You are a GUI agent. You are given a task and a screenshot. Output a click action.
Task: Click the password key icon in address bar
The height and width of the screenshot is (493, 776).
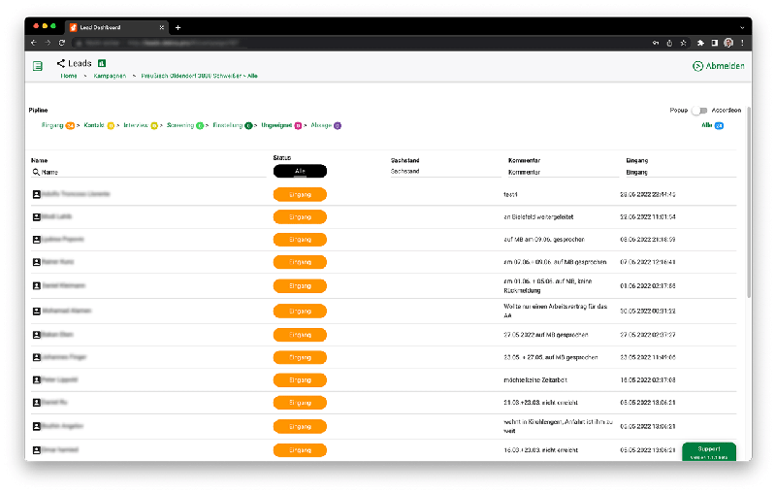click(x=656, y=43)
